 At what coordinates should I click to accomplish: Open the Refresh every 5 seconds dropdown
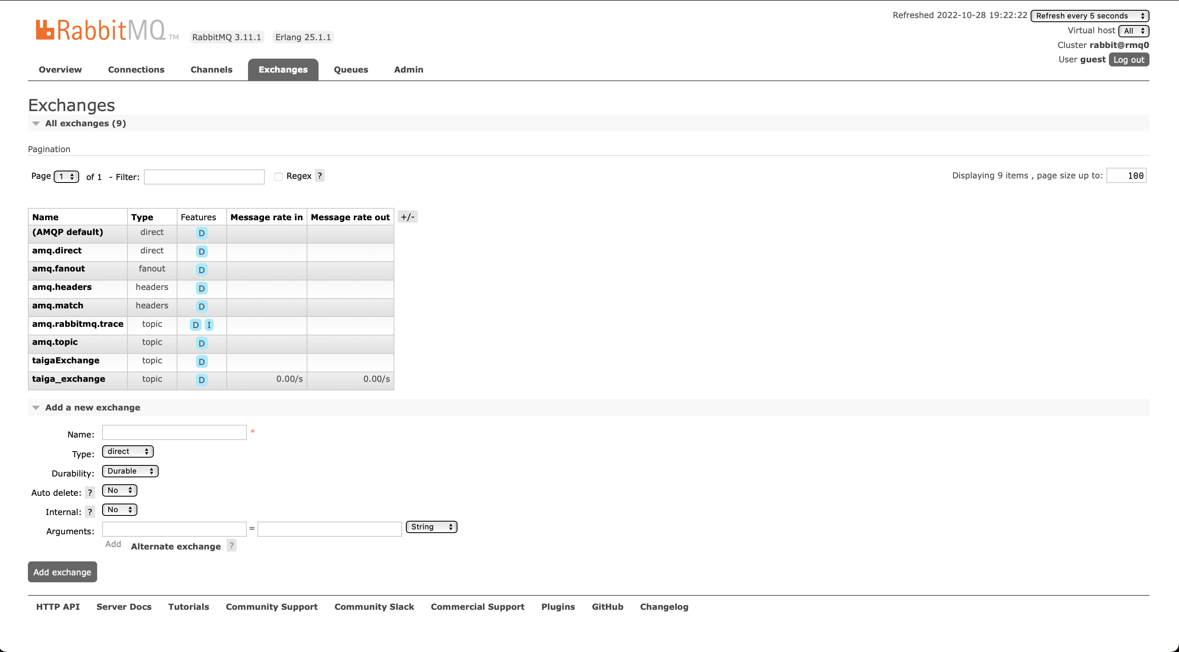pyautogui.click(x=1089, y=15)
